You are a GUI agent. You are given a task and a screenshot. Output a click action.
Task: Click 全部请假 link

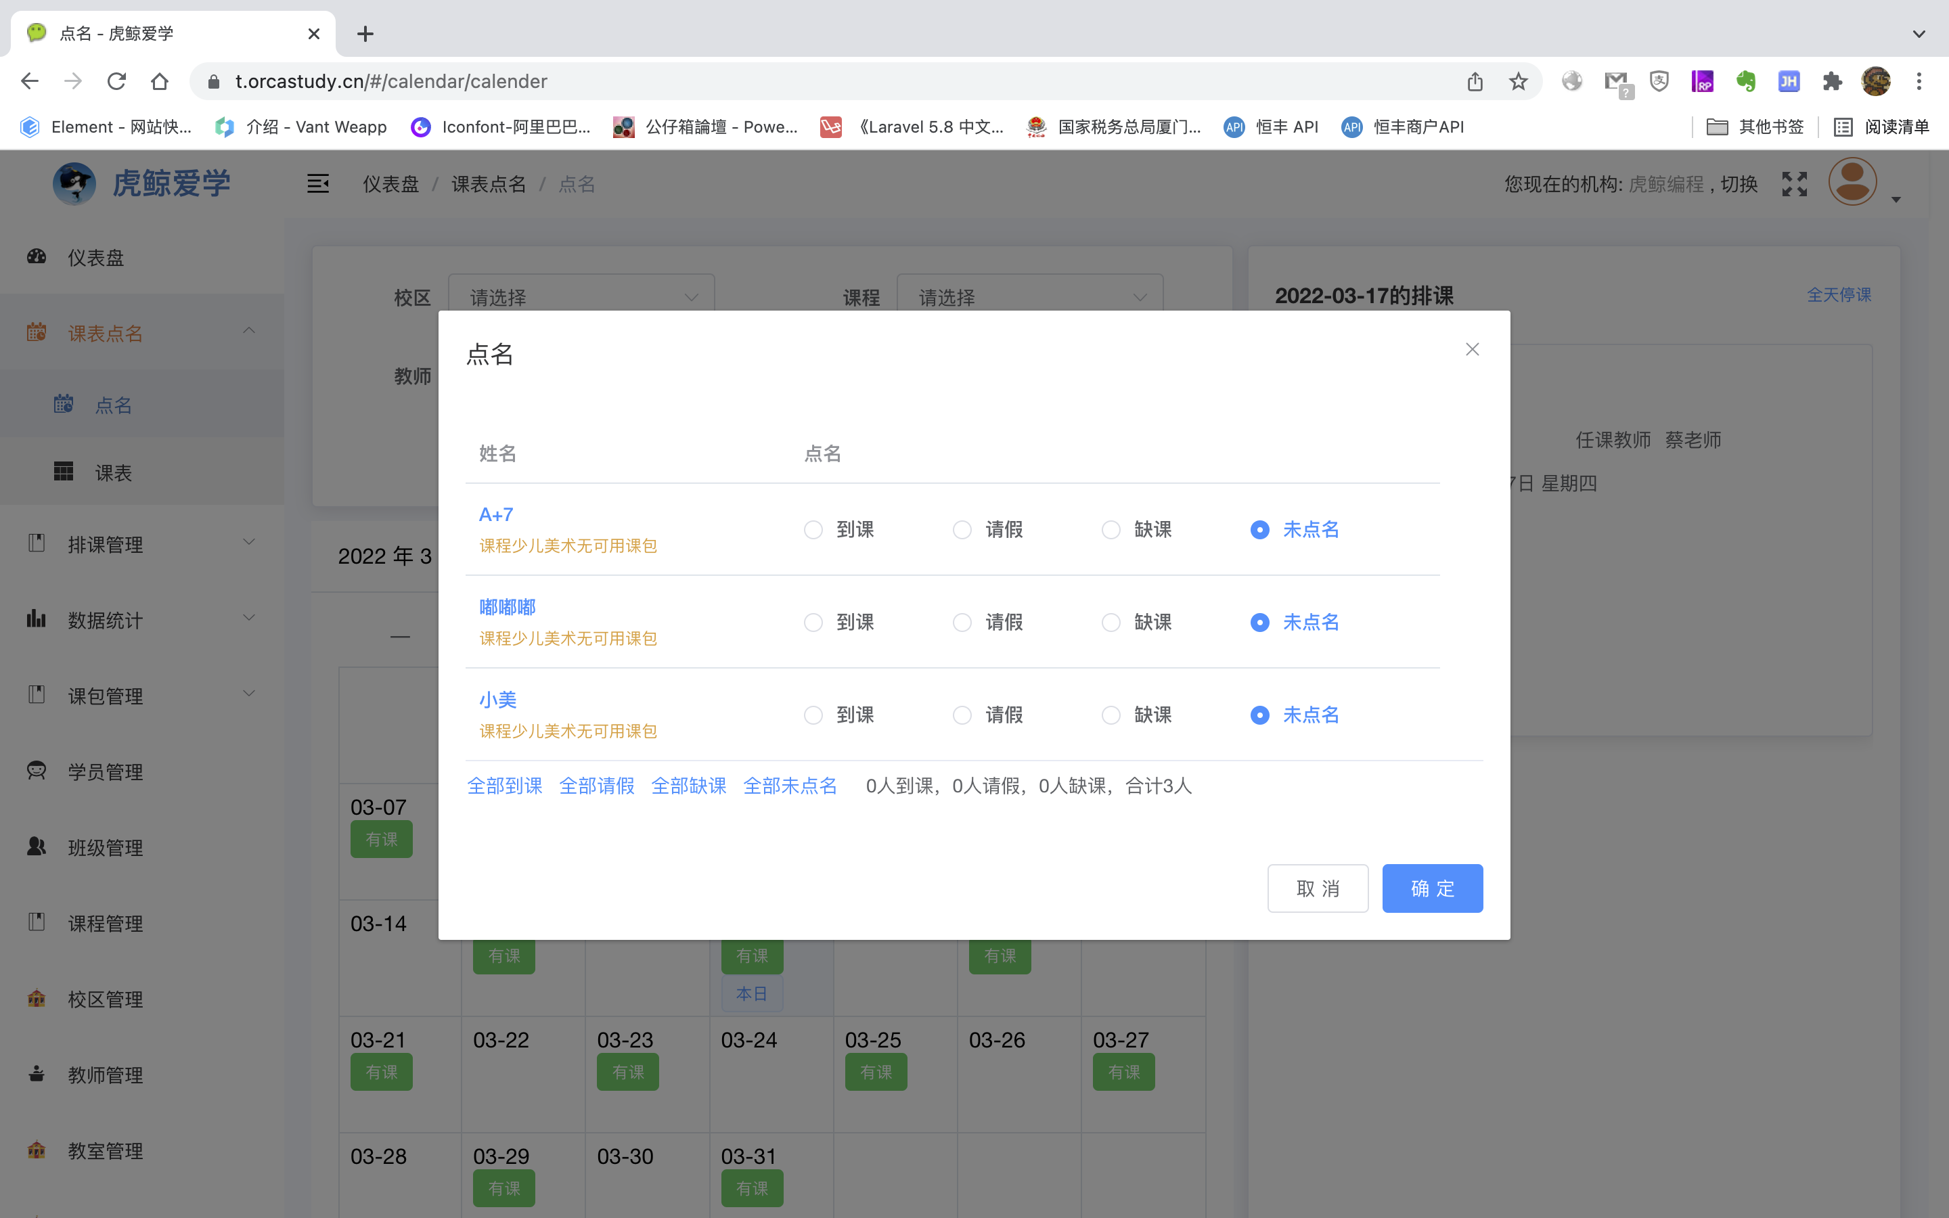click(x=597, y=786)
